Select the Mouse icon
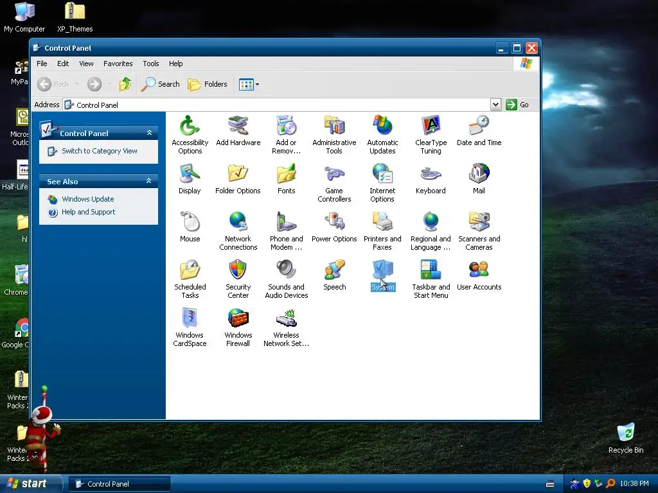The width and height of the screenshot is (658, 493). tap(190, 221)
